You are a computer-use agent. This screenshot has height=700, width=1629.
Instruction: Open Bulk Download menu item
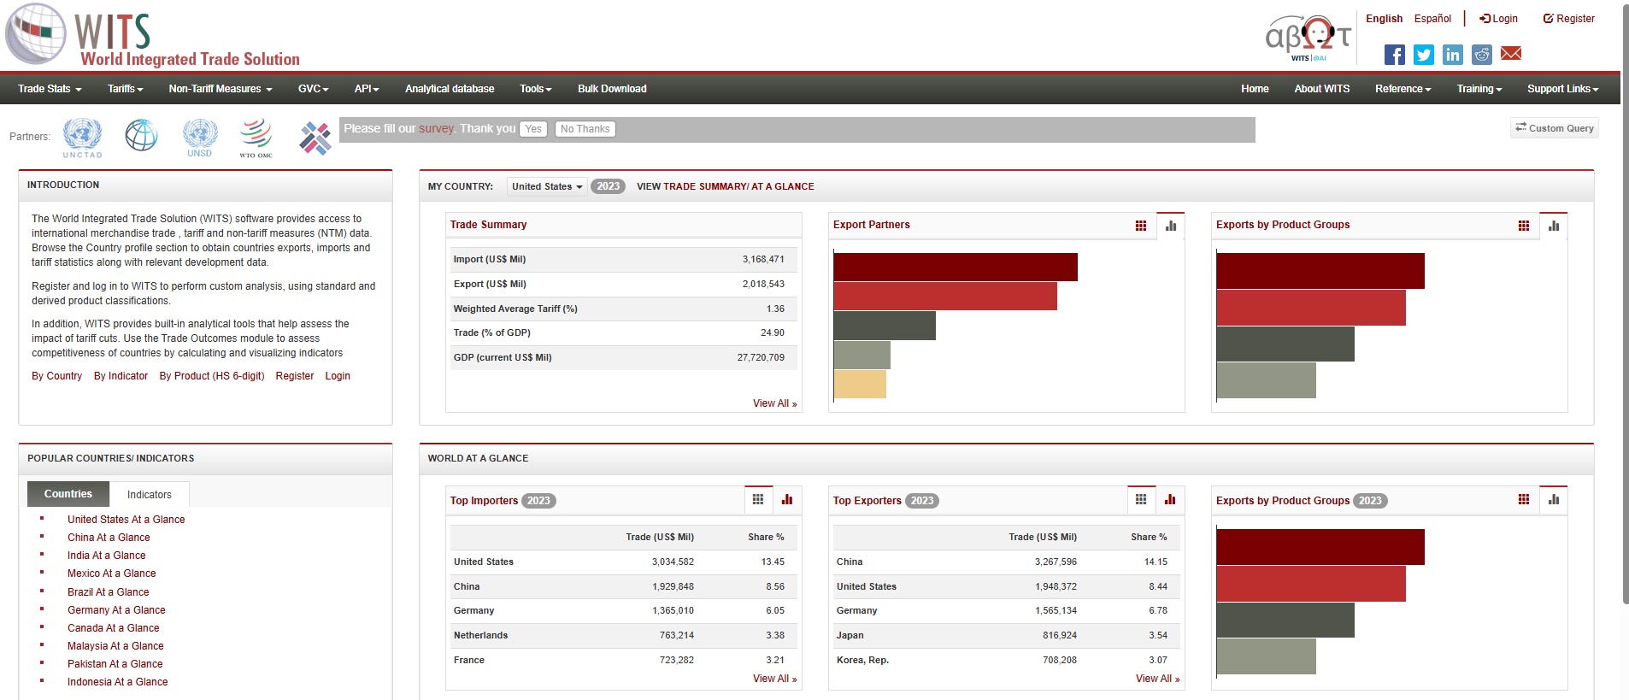(612, 89)
